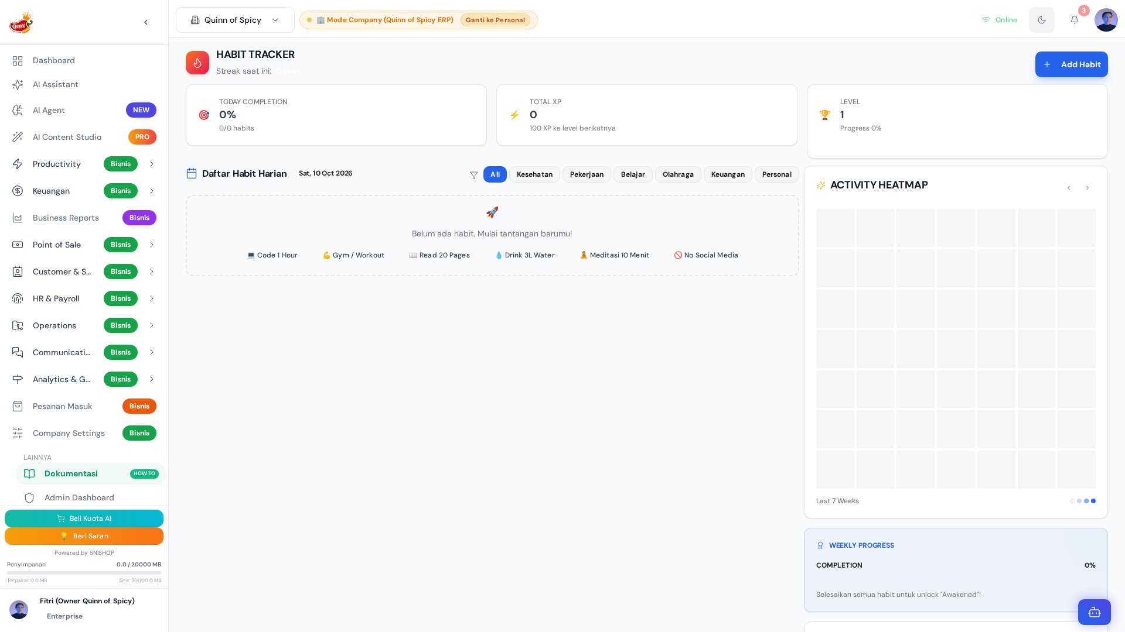Open the user profile avatar menu
This screenshot has height=632, width=1125.
pyautogui.click(x=1106, y=20)
